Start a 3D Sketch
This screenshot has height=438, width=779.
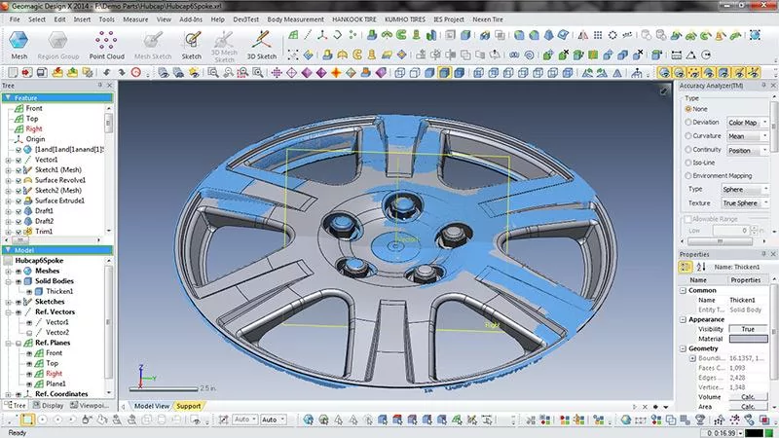[260, 44]
